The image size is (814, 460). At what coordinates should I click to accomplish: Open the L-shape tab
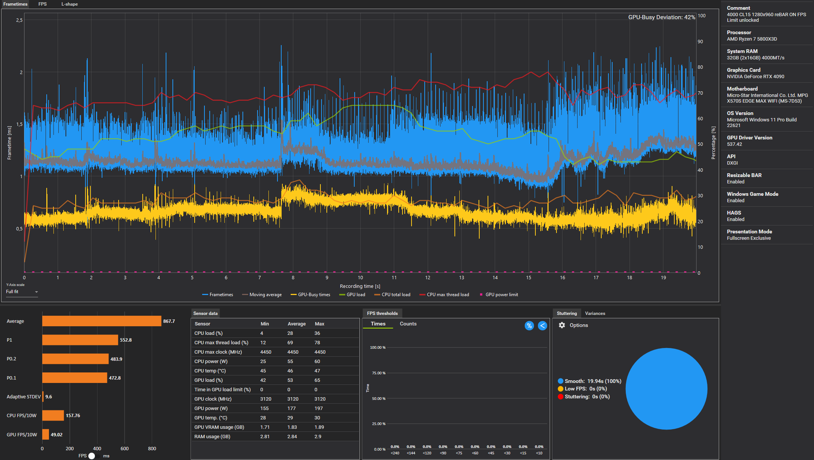point(70,4)
